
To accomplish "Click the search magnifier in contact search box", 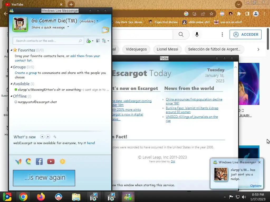I will coord(80,41).
